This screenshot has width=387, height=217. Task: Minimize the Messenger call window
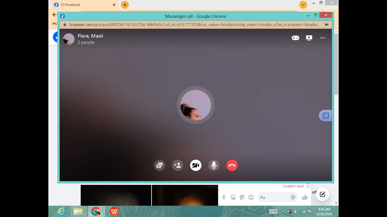[308, 15]
